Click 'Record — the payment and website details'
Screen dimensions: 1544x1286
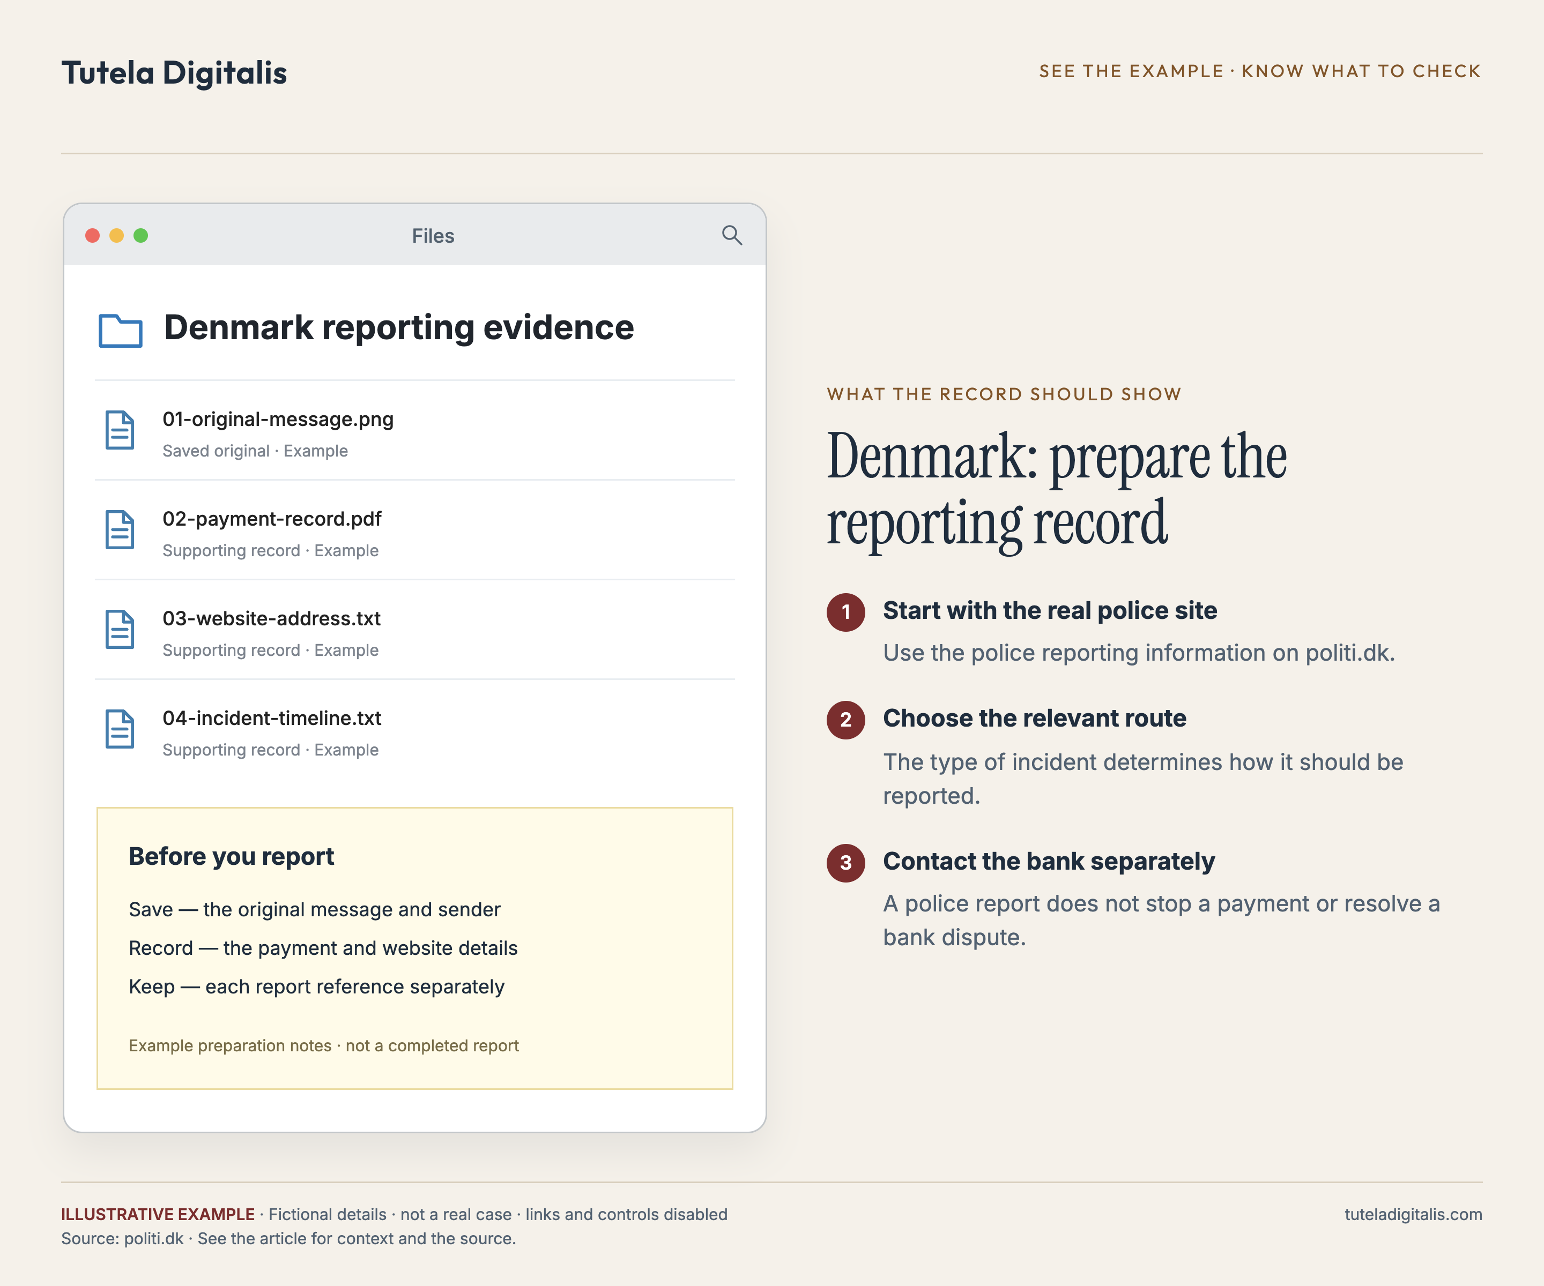point(323,949)
